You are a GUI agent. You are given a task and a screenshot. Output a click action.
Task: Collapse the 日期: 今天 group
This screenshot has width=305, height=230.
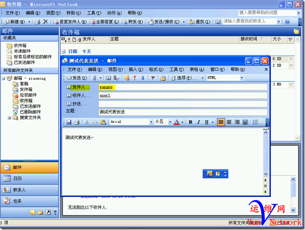63,52
